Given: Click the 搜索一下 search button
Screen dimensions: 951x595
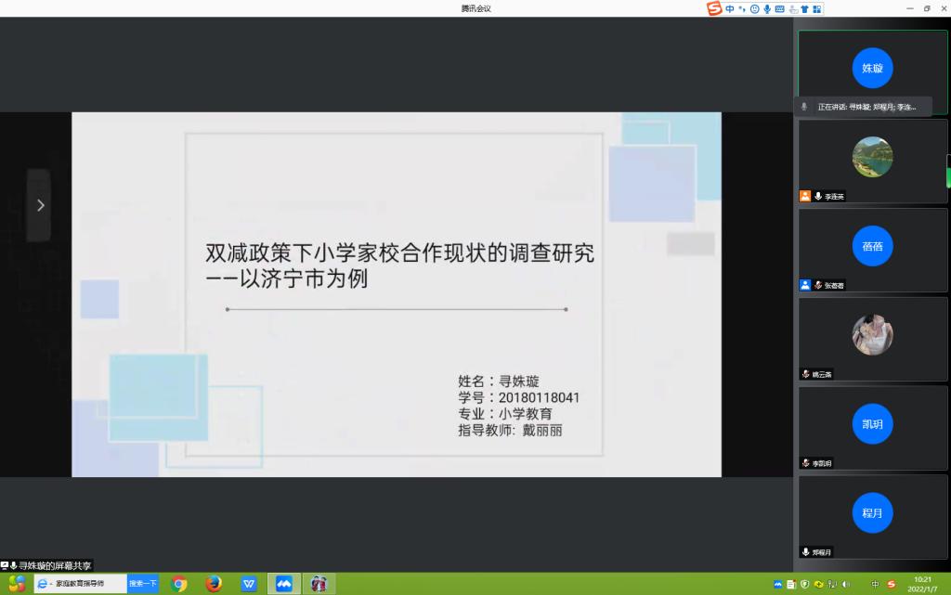Looking at the screenshot, I should [142, 584].
